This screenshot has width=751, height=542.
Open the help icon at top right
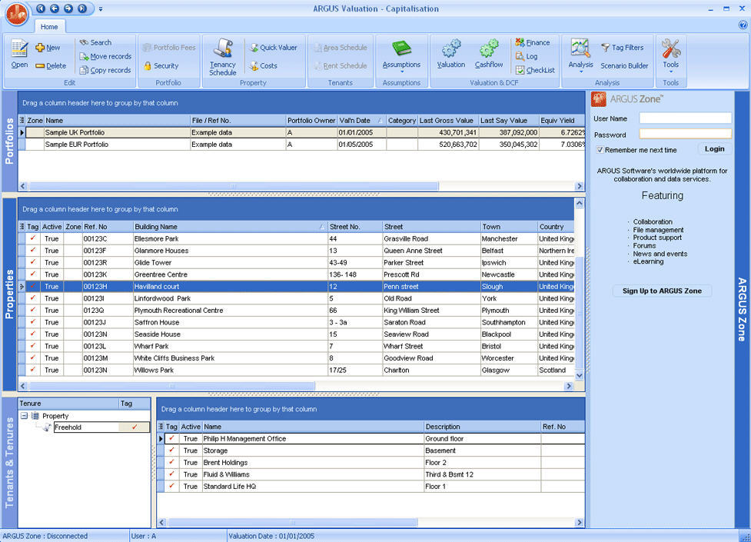click(743, 25)
